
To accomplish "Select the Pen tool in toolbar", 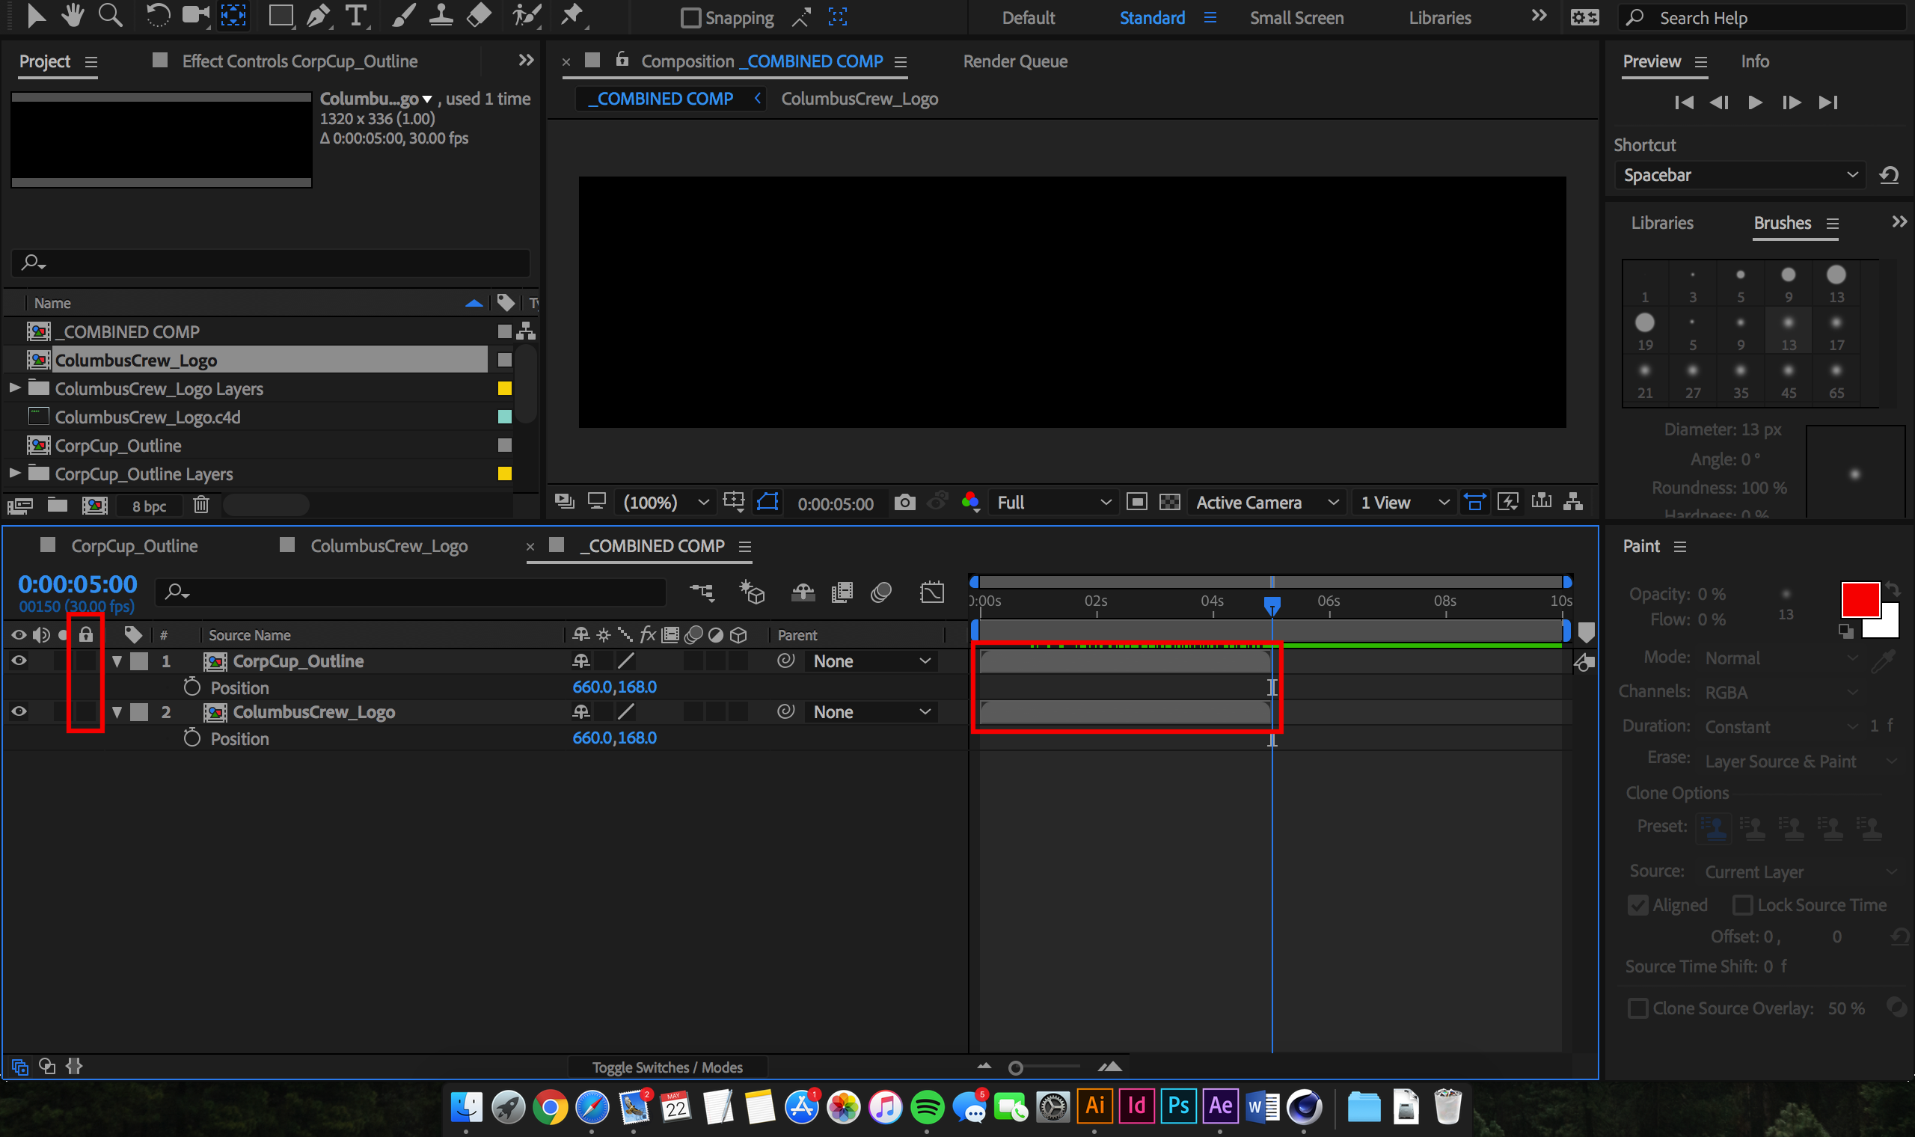I will (317, 16).
